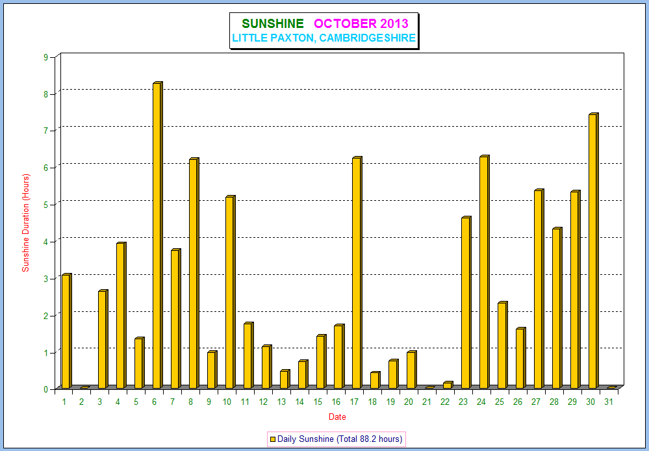Viewport: 649px width, 451px height.
Task: Select the bar for date 7
Action: (x=176, y=319)
